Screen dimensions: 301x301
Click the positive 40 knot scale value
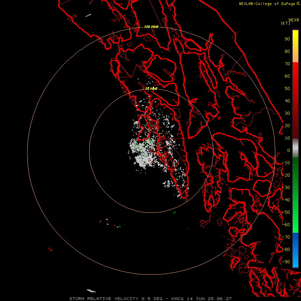click(287, 101)
